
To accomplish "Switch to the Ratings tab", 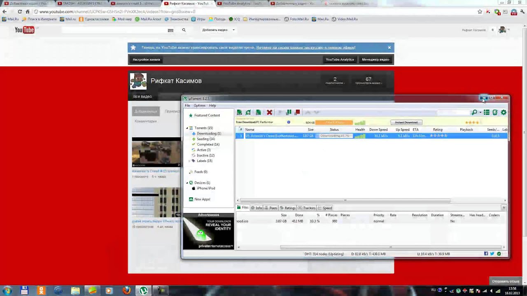I will pos(287,208).
